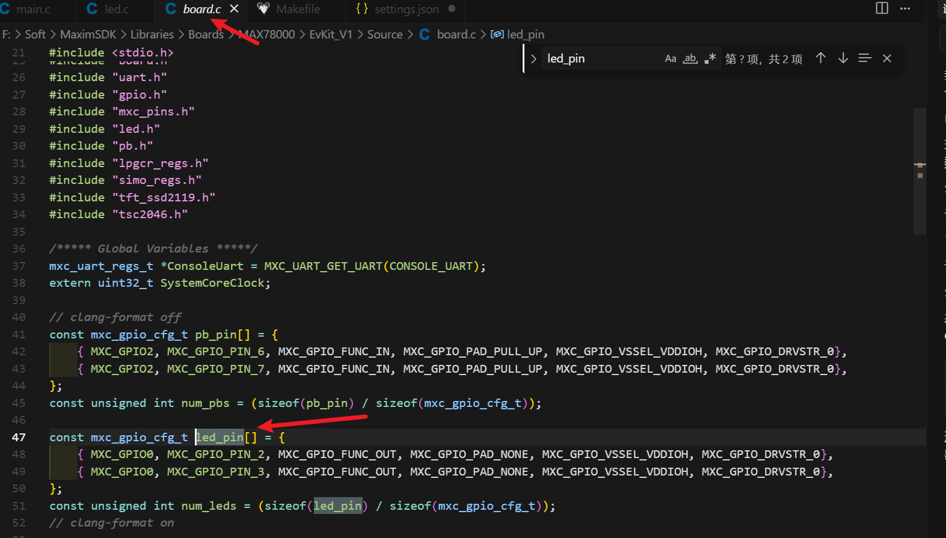Jump to next find match

pyautogui.click(x=843, y=58)
